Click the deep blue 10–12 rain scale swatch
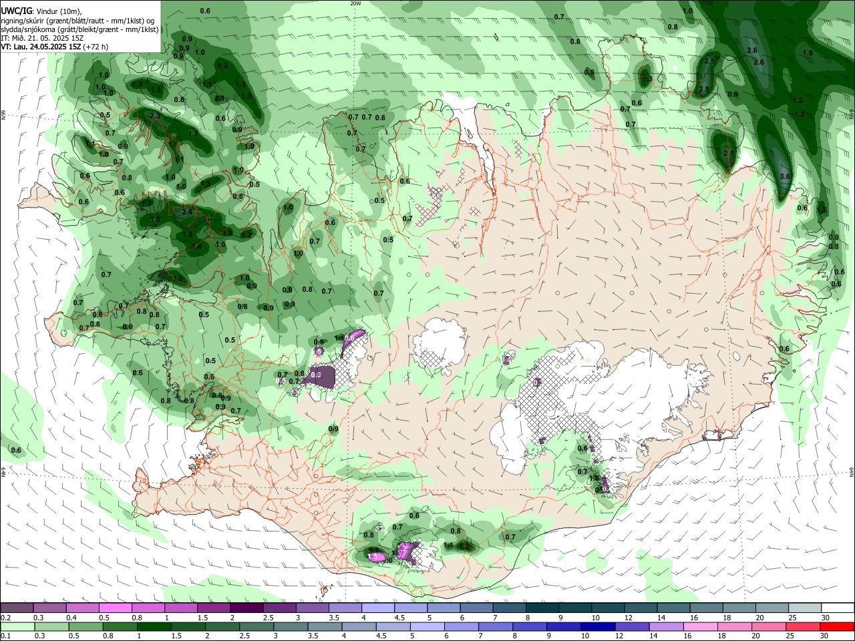 pos(598,627)
